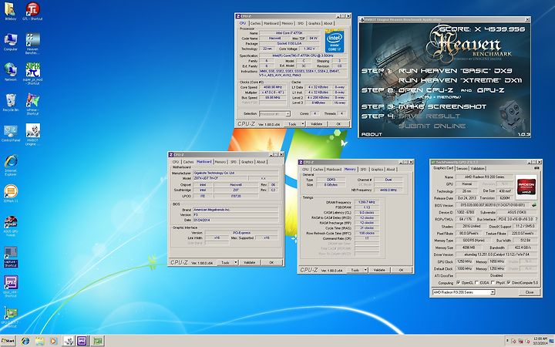Select the wPrime shortcut icon

coord(32,104)
